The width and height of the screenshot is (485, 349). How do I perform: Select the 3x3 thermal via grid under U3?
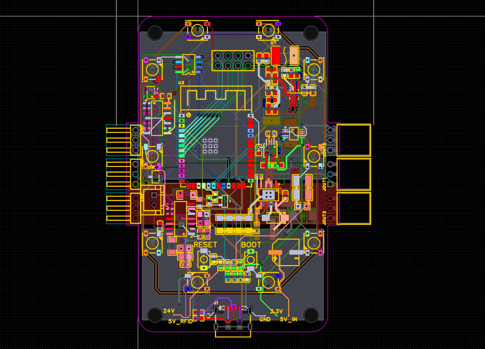tap(210, 146)
